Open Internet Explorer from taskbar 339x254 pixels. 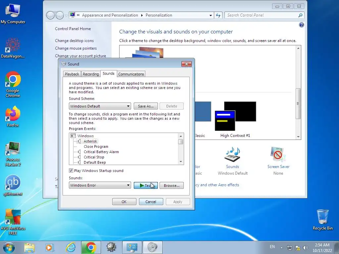[71, 247]
